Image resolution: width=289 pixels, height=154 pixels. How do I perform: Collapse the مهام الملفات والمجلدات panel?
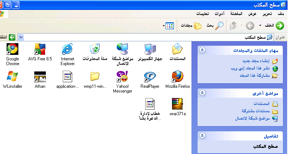coord(202,50)
